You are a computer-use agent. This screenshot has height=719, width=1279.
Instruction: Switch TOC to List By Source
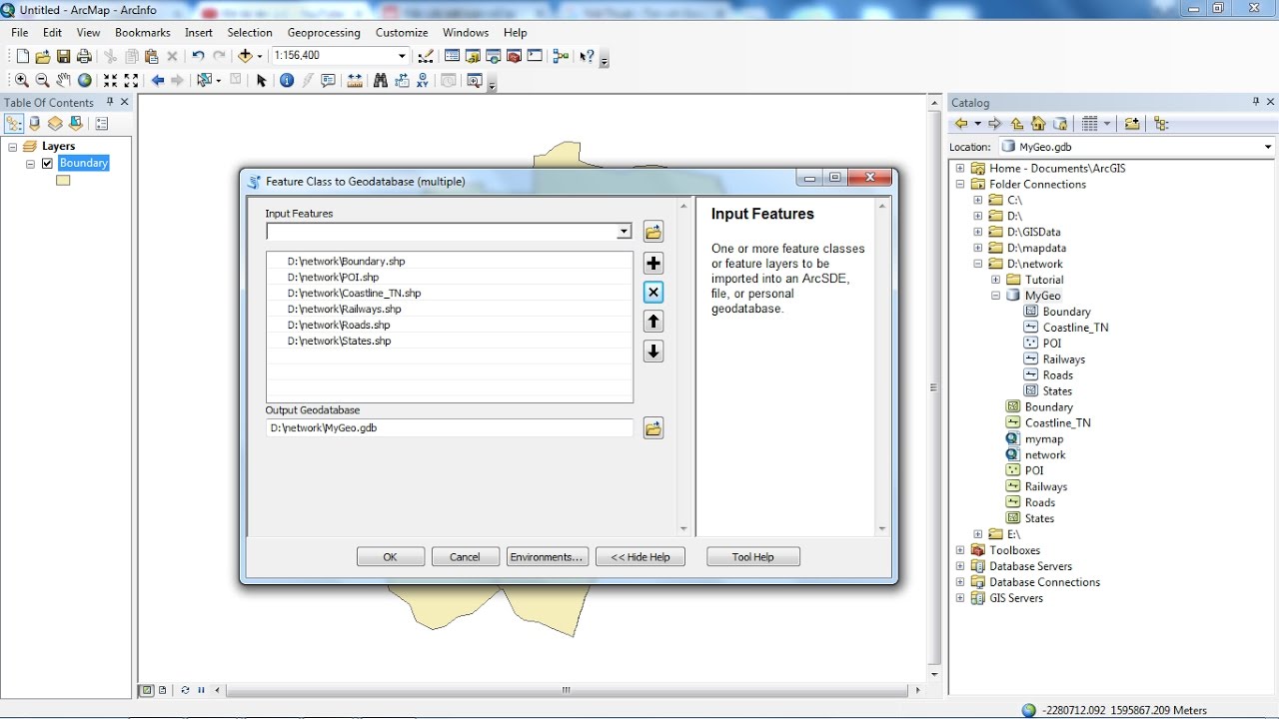pyautogui.click(x=35, y=124)
